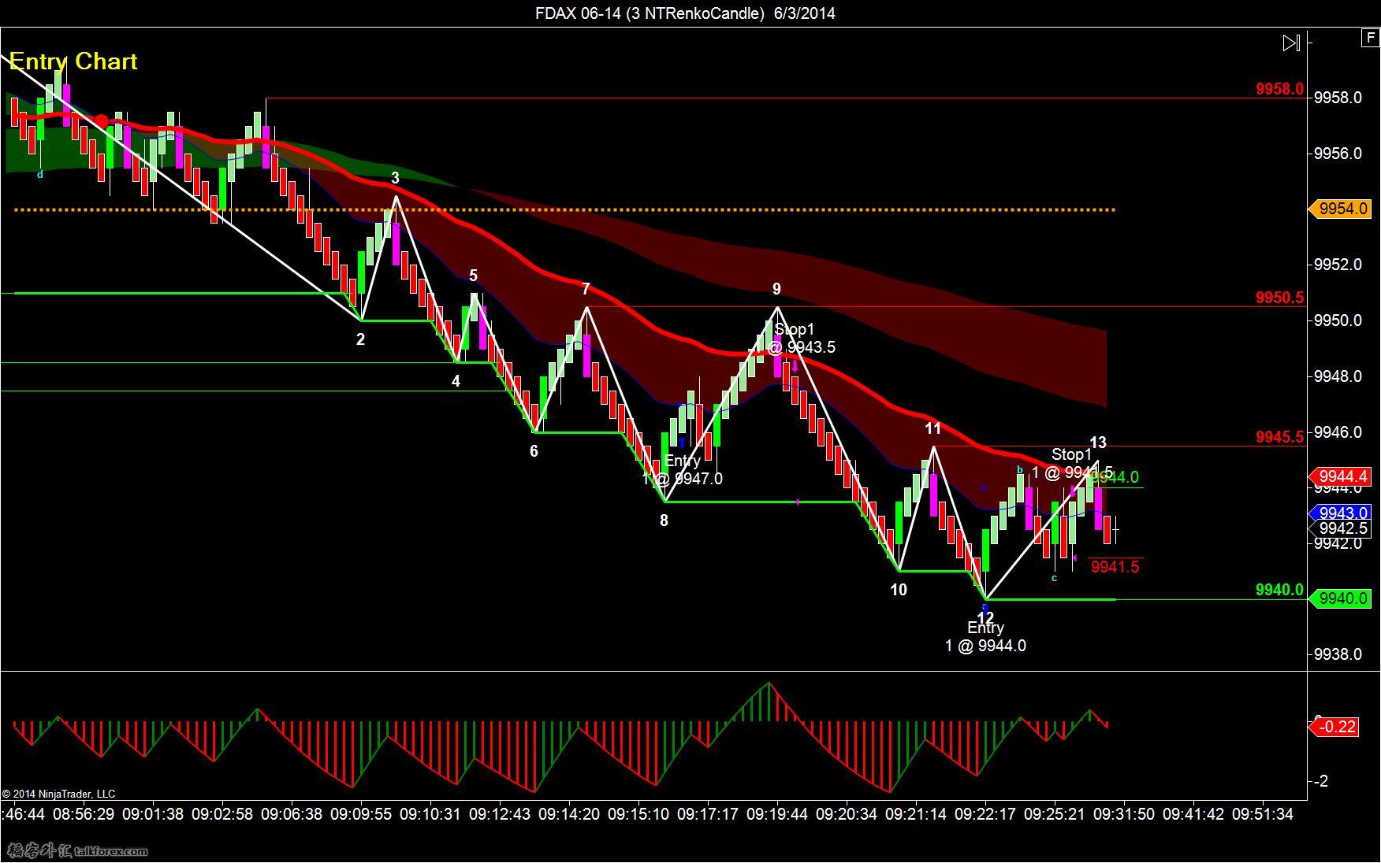Click the 09:02:58 time axis label
The width and height of the screenshot is (1381, 863).
[222, 814]
